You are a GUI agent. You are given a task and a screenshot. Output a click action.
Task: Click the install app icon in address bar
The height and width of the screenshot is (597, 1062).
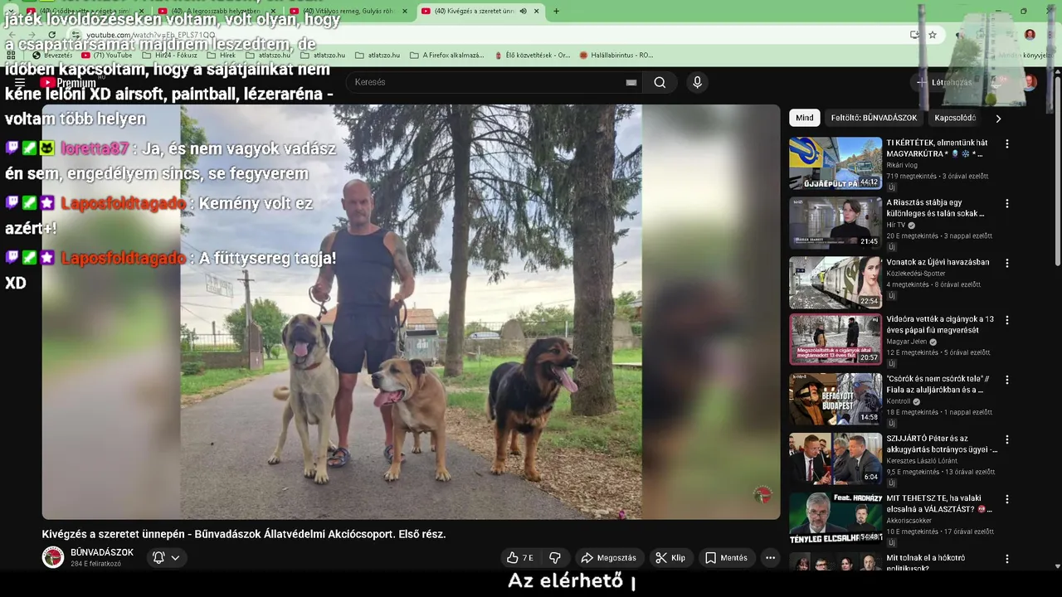pyautogui.click(x=914, y=35)
